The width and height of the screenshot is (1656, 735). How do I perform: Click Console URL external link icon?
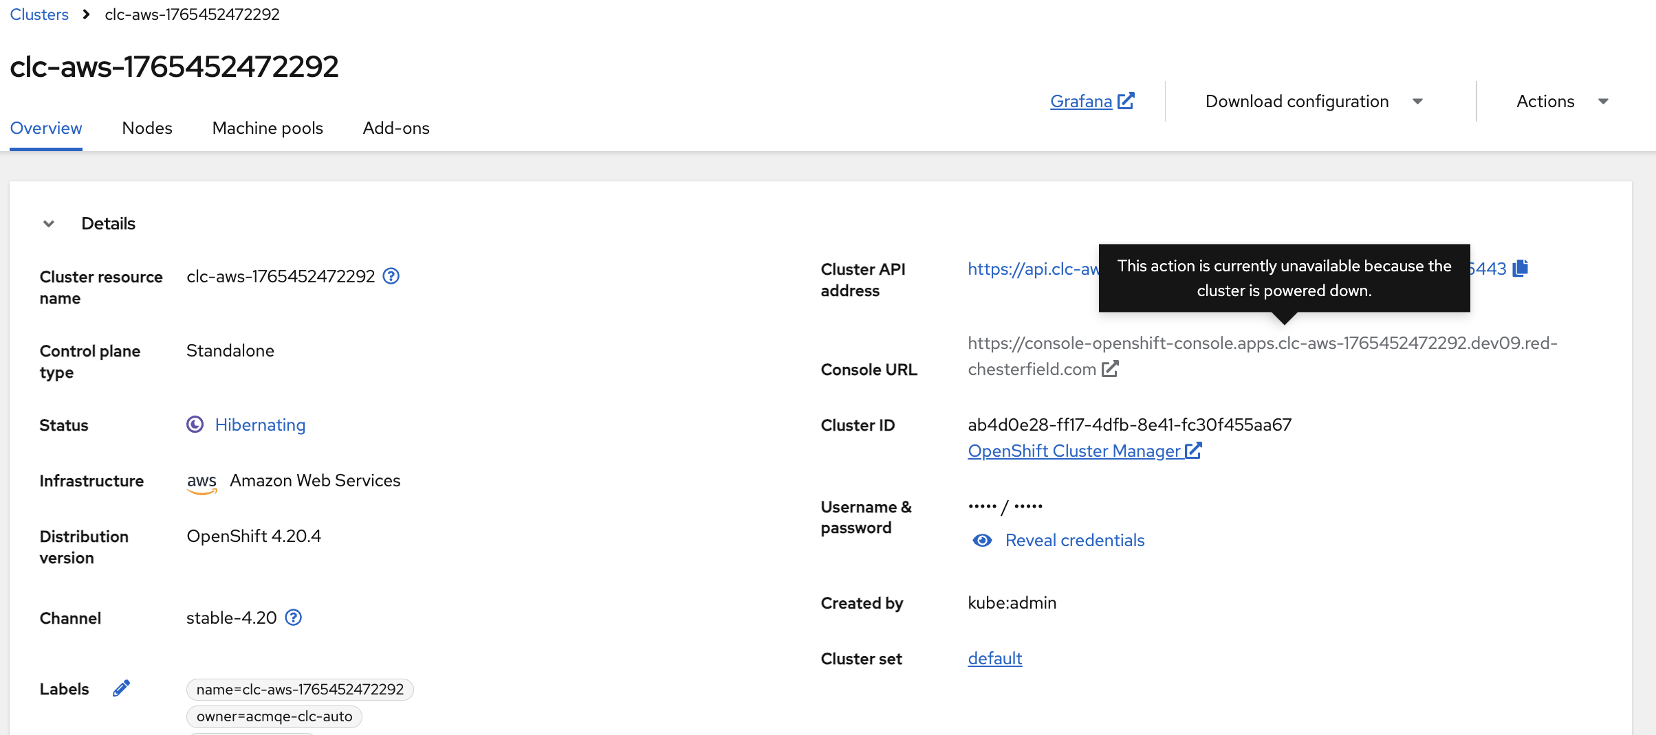click(x=1110, y=369)
